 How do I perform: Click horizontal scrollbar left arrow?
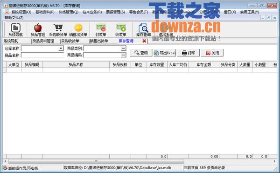point(5,161)
